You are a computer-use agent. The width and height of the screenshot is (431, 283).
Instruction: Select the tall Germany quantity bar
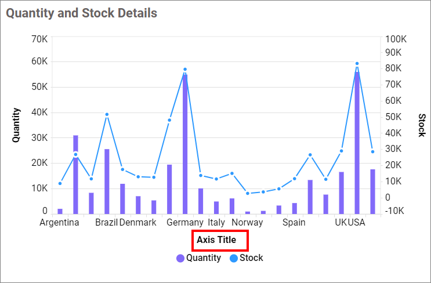(x=185, y=145)
